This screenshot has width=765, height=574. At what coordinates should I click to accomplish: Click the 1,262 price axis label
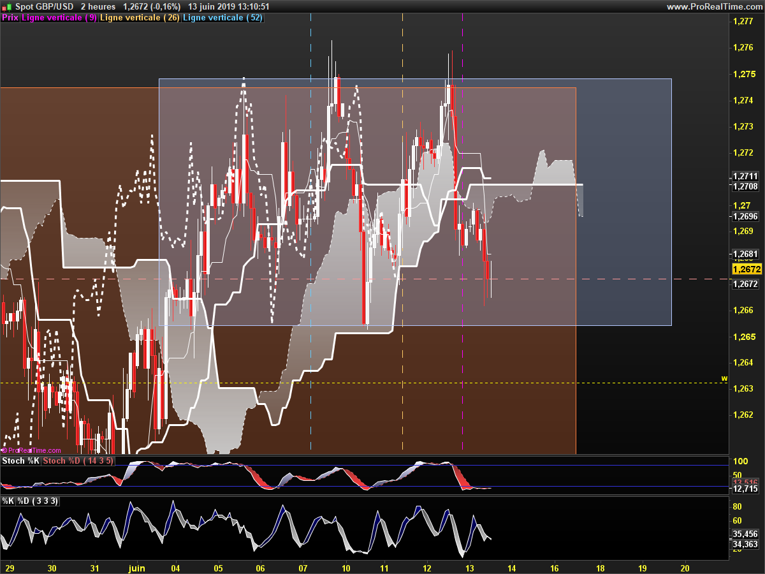coord(743,415)
